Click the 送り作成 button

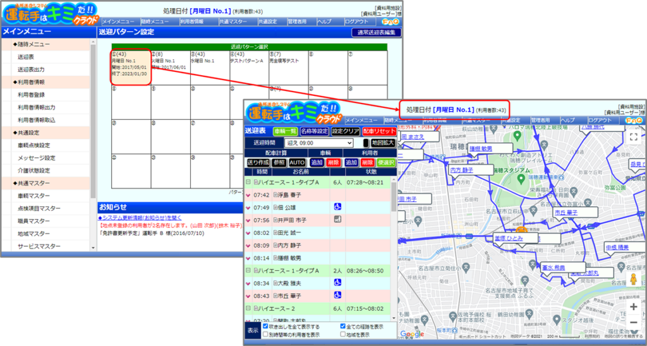(x=258, y=162)
